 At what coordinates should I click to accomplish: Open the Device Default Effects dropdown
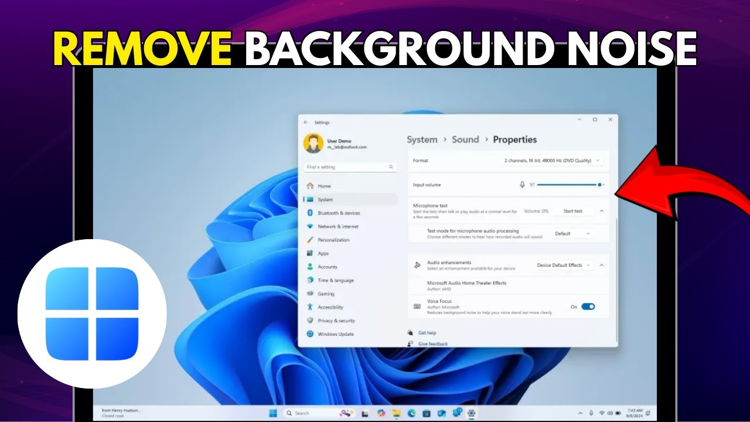(x=564, y=265)
